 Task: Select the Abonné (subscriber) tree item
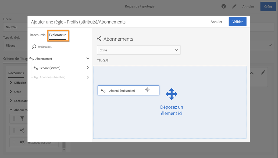point(52,77)
